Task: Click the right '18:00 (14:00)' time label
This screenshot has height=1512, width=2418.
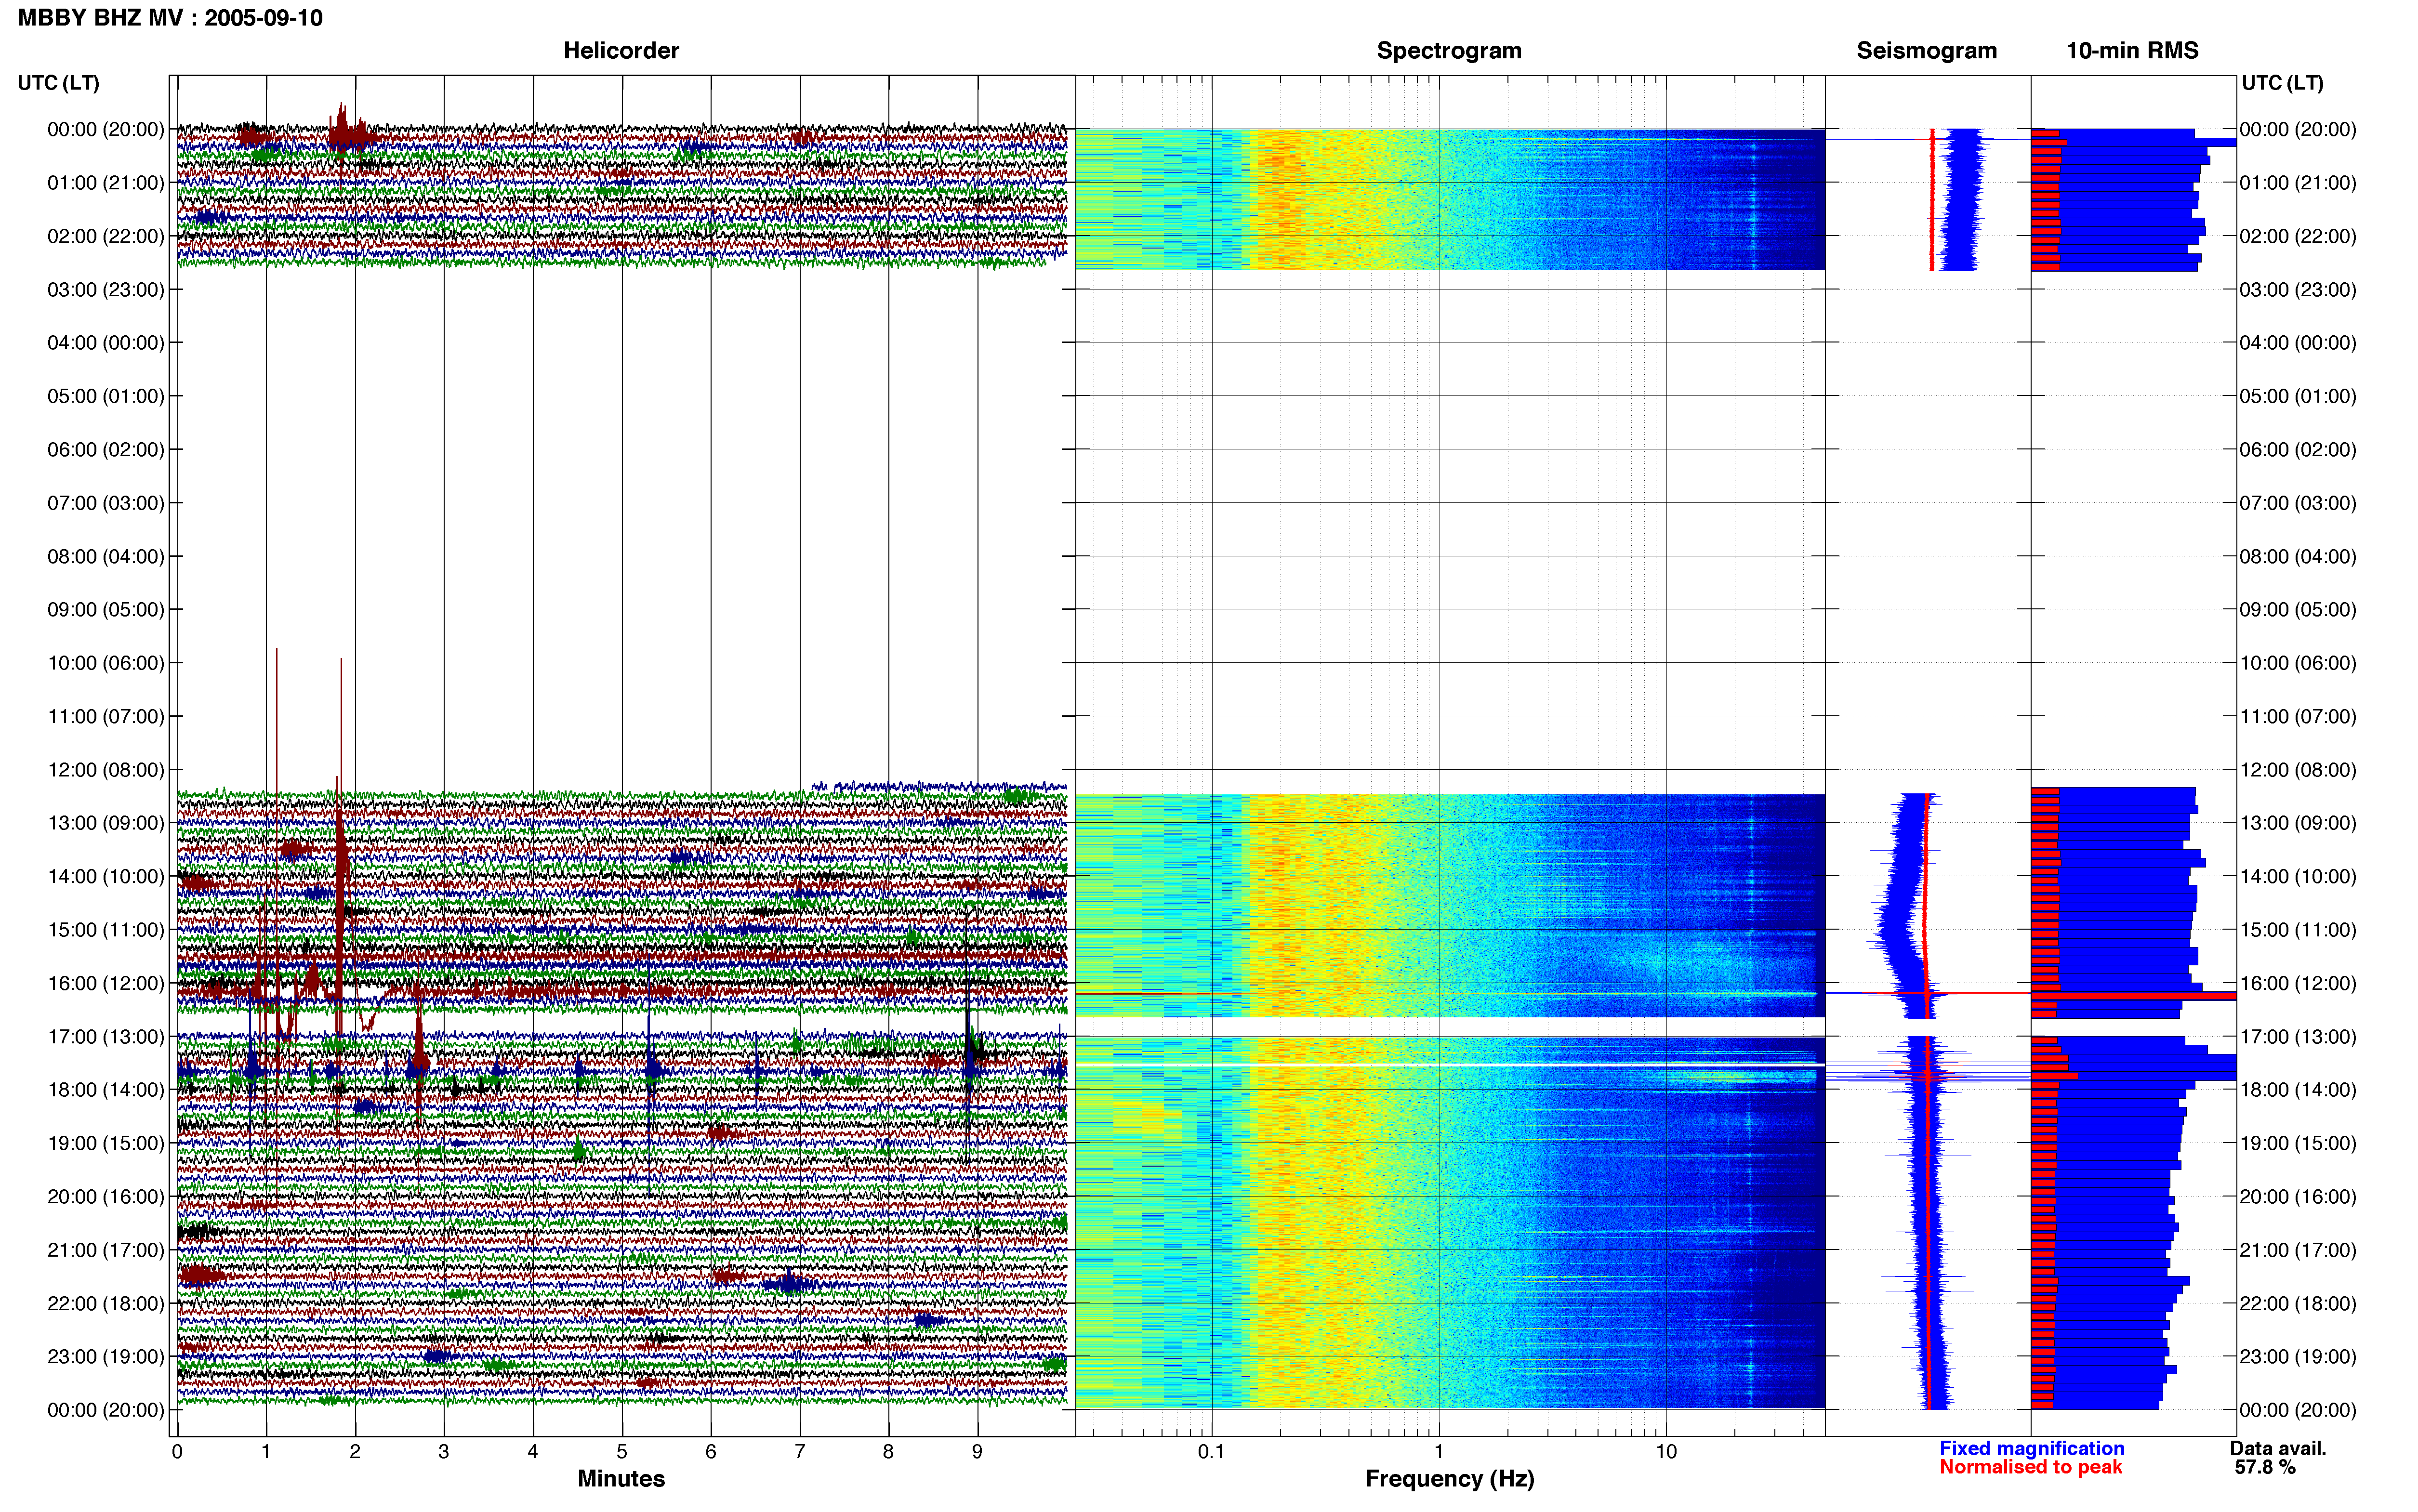Action: coord(2298,1090)
